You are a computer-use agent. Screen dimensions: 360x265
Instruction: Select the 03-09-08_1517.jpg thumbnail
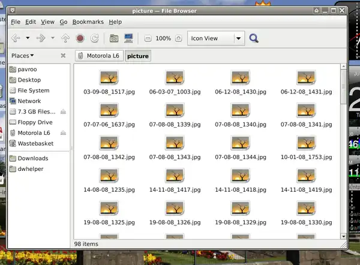pos(109,78)
